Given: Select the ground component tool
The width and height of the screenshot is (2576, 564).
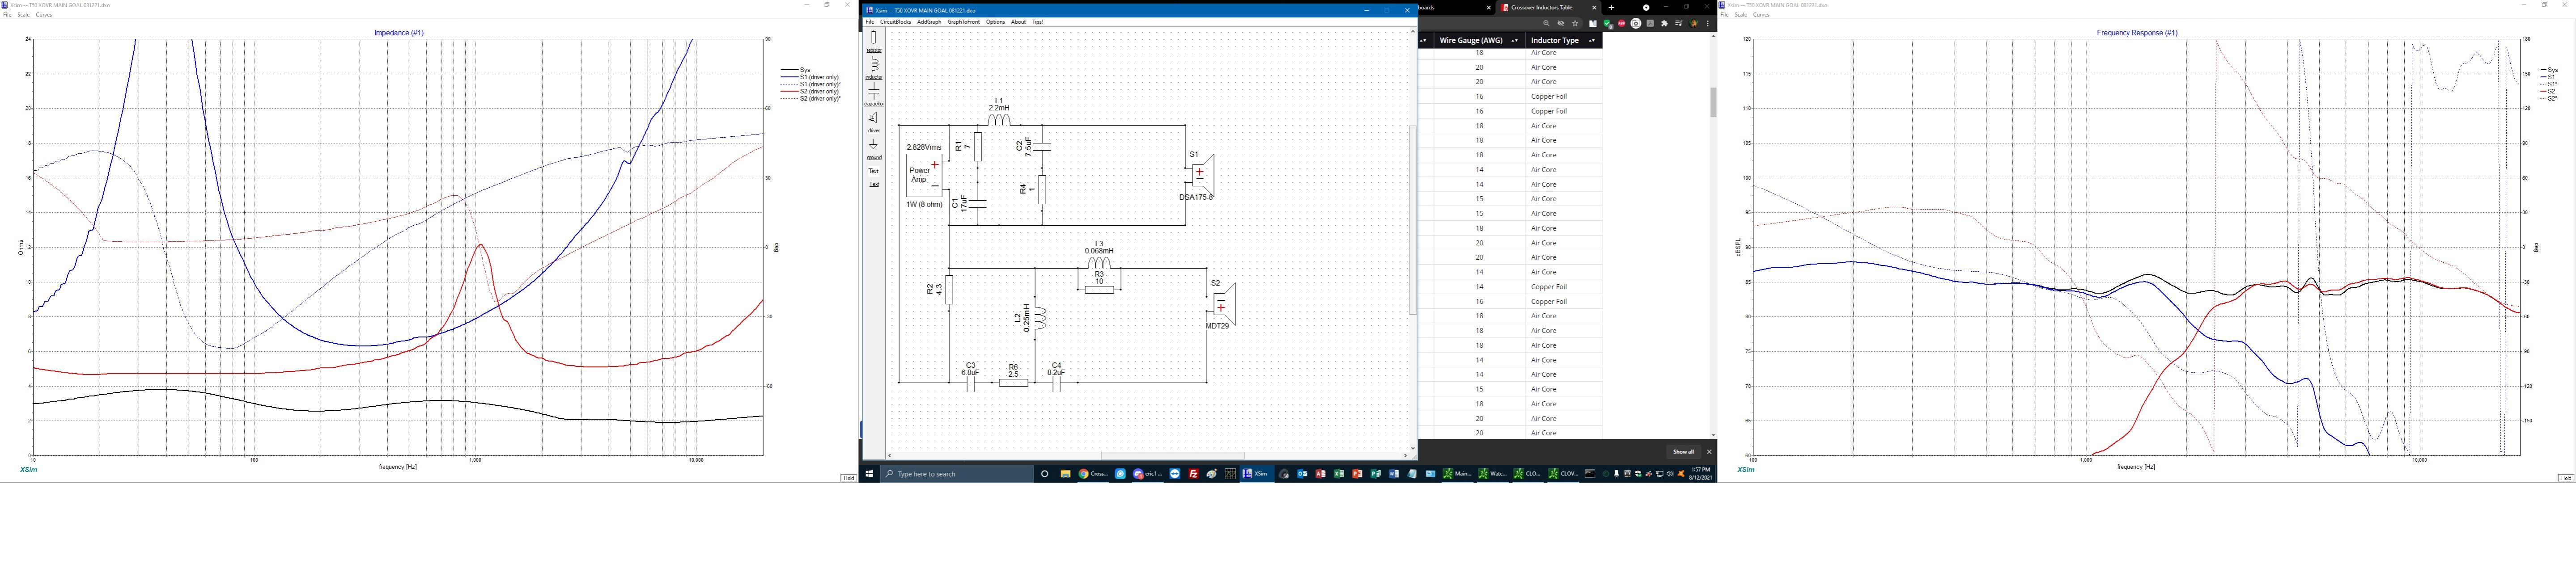Looking at the screenshot, I should pyautogui.click(x=873, y=148).
